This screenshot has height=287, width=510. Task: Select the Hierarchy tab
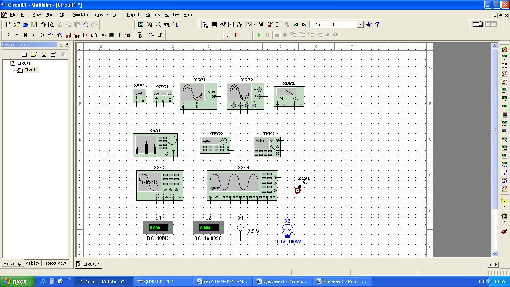coord(12,263)
